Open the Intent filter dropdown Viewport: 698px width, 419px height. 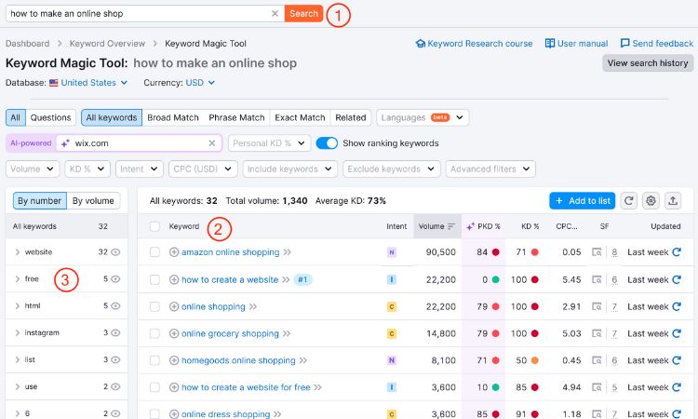139,169
